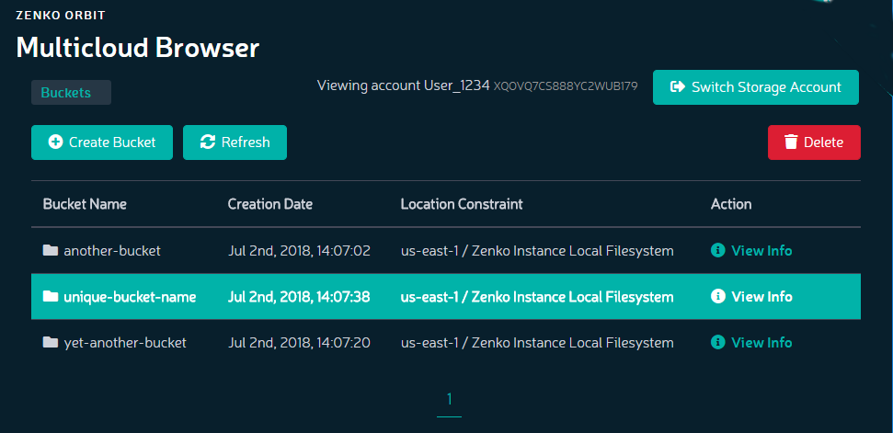Click the info icon in unique-bucket-name row
This screenshot has width=893, height=433.
click(x=718, y=296)
